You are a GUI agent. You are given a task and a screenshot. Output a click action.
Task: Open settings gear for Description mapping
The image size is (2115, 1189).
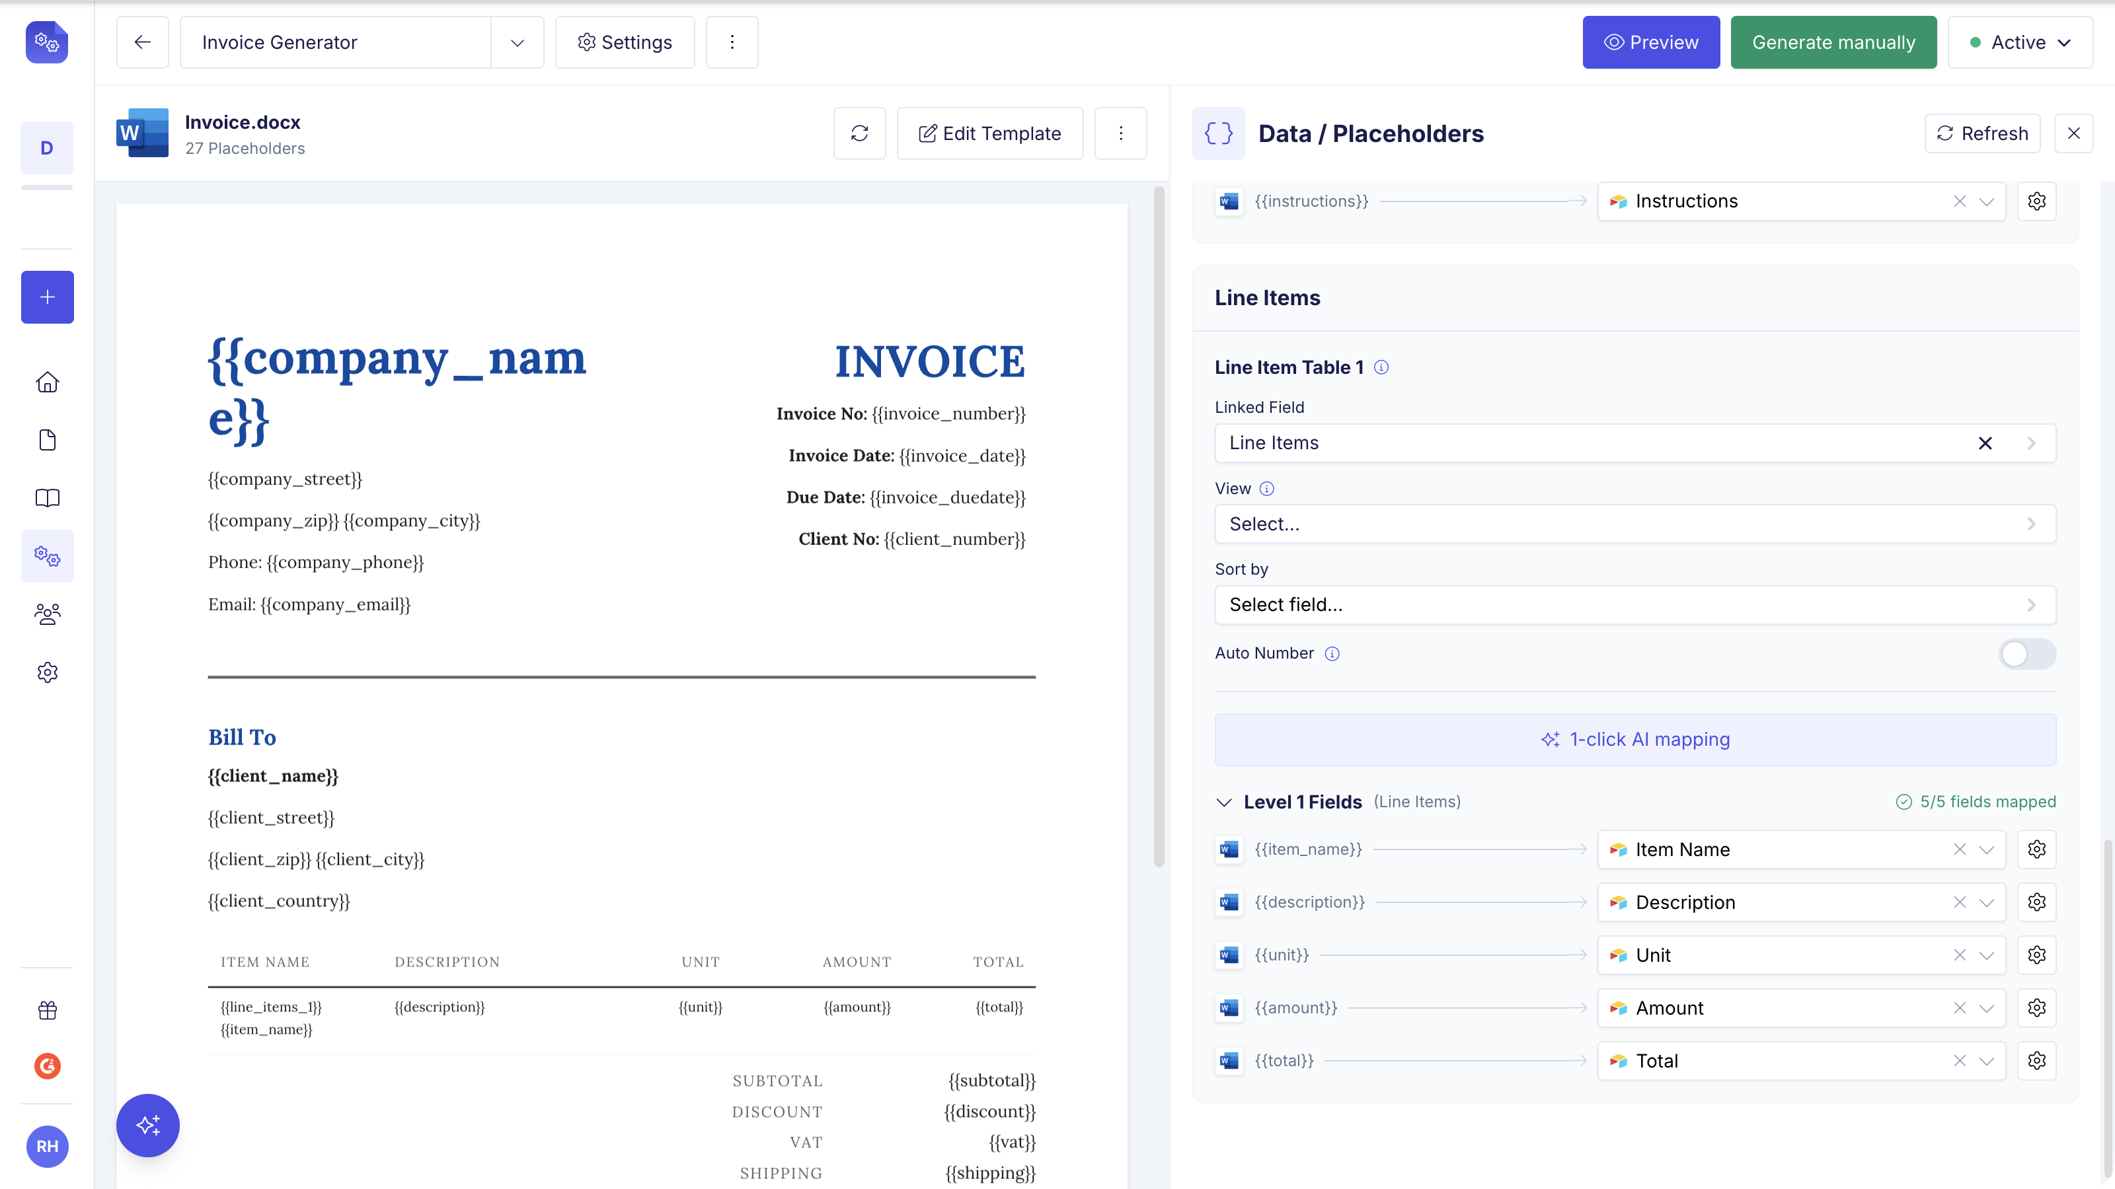click(2036, 902)
